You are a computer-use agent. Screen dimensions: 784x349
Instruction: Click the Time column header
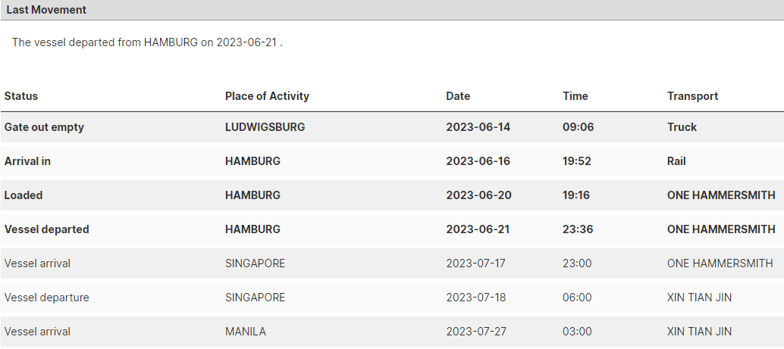(575, 96)
